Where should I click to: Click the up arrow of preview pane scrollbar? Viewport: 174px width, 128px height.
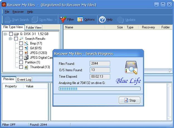pyautogui.click(x=169, y=85)
